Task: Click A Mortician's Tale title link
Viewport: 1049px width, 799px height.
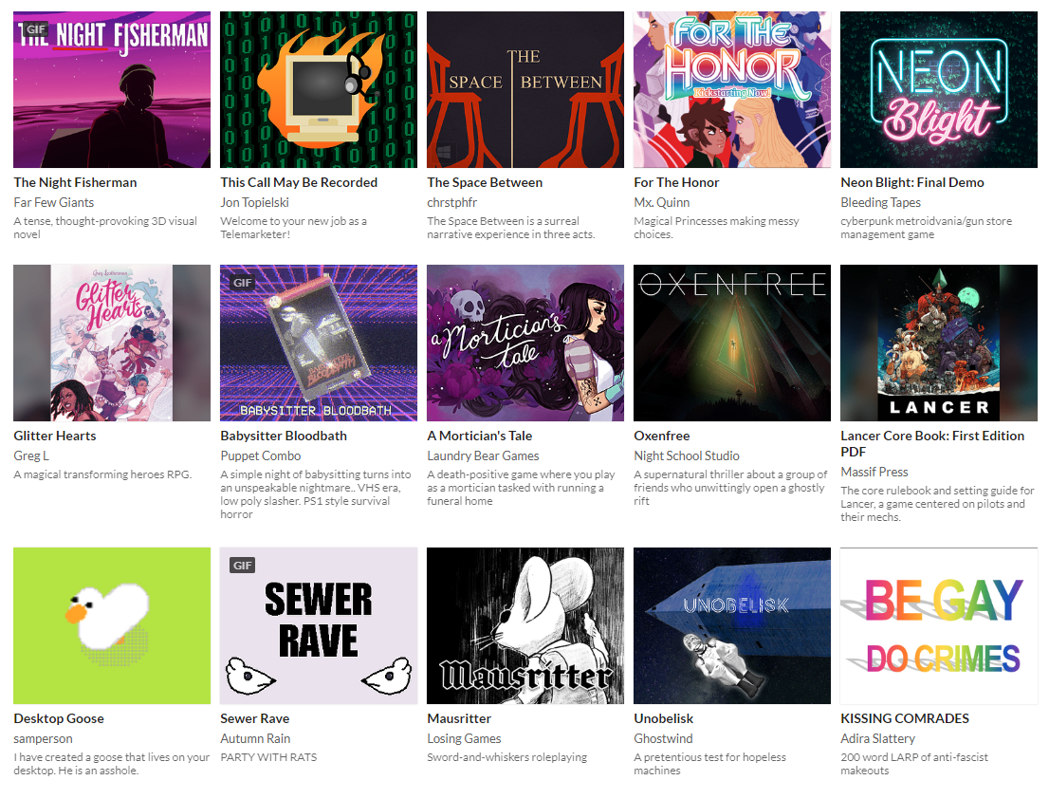Action: click(x=480, y=436)
